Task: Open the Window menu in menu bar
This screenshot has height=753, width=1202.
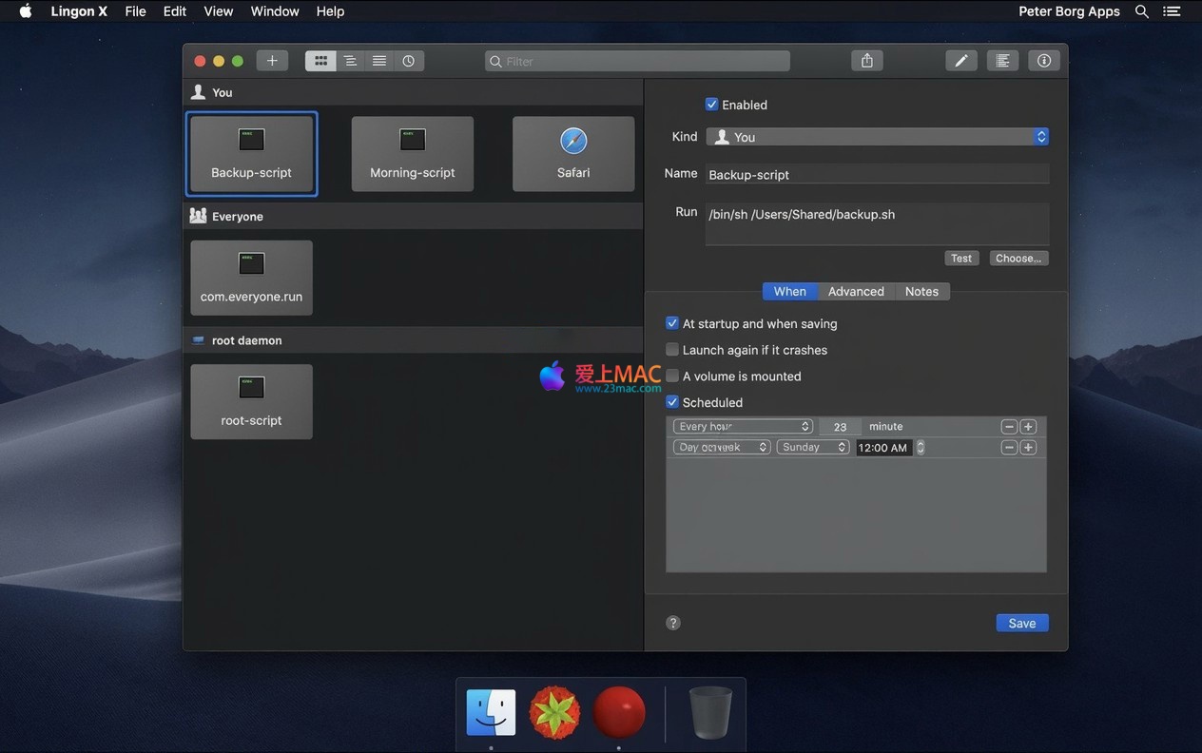Action: [275, 11]
